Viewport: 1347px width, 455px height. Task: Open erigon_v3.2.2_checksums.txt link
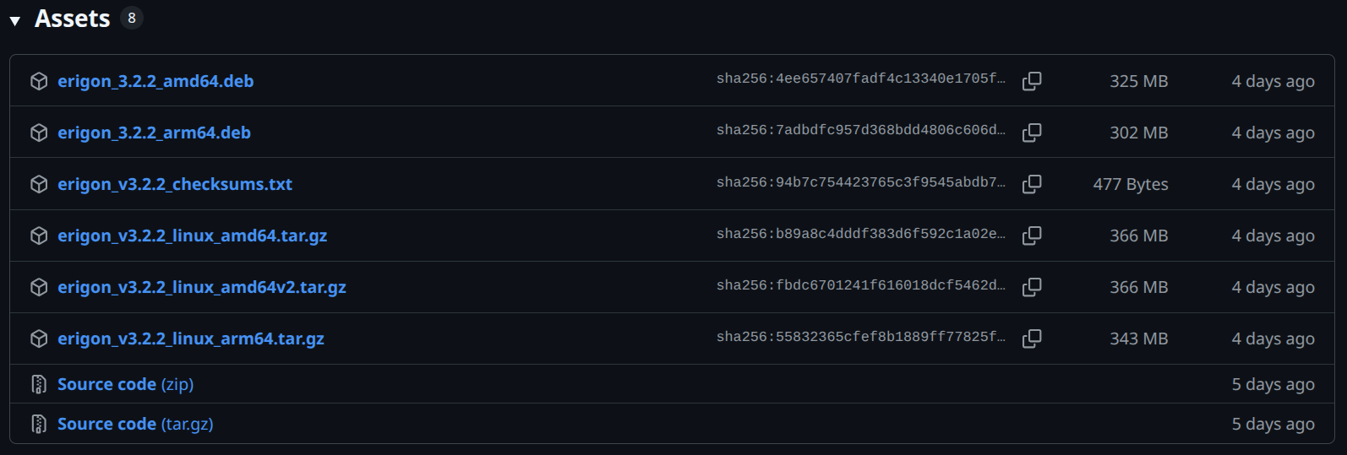[x=175, y=184]
